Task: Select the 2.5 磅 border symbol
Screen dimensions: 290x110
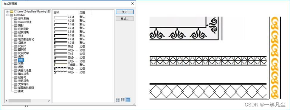Action: [x=64, y=32]
